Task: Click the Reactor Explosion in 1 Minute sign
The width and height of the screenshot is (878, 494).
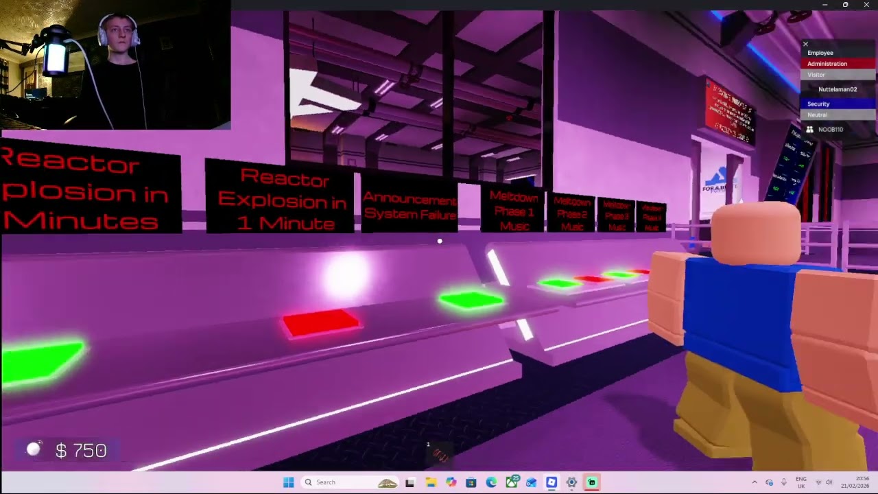Action: click(x=281, y=198)
